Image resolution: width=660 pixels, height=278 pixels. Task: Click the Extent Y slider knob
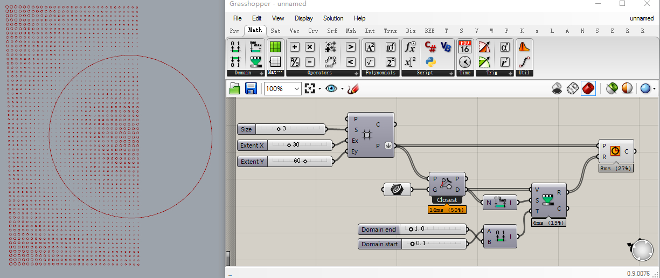coord(305,161)
